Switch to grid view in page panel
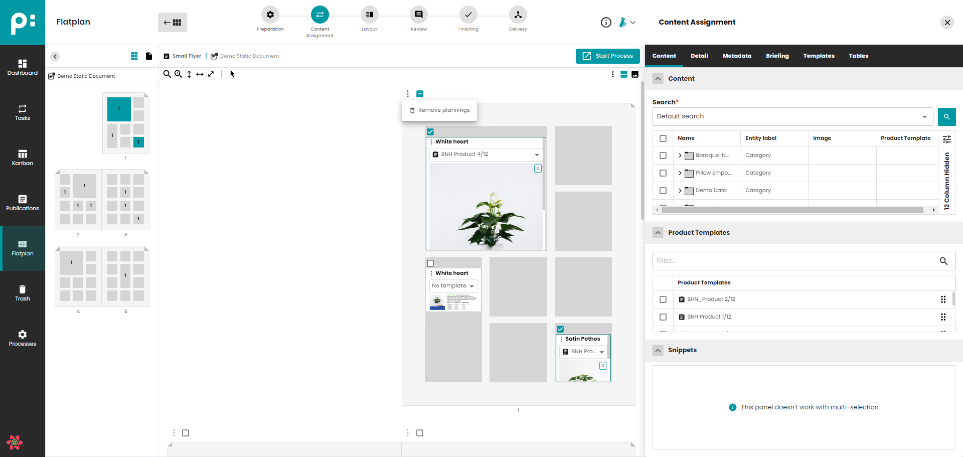Viewport: 963px width, 457px height. [134, 56]
